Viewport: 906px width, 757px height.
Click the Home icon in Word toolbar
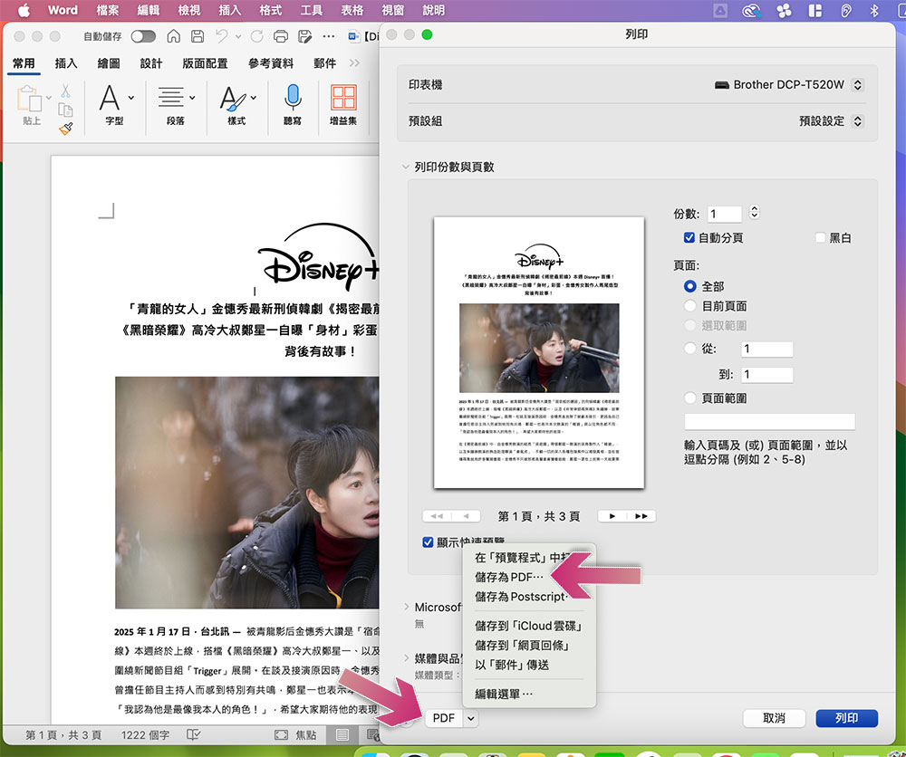click(x=173, y=36)
